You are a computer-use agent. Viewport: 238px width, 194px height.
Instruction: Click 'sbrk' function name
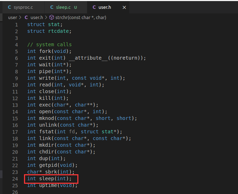click(x=51, y=172)
